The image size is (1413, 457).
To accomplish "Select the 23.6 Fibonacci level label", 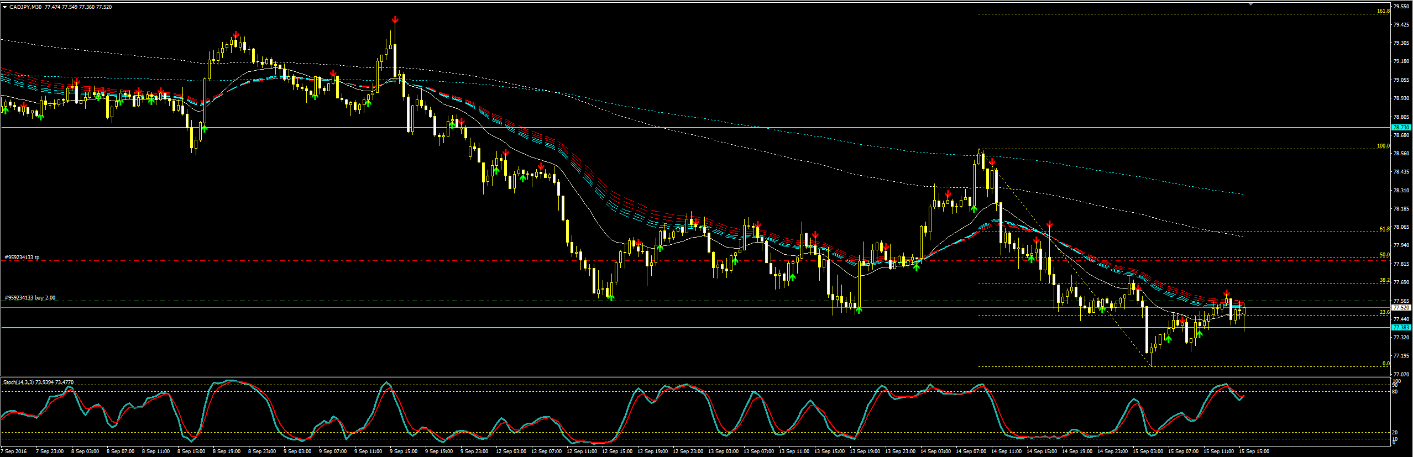I will click(x=1384, y=312).
